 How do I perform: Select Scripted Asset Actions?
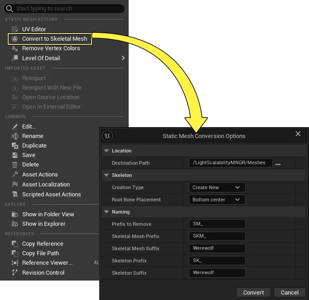(52, 194)
